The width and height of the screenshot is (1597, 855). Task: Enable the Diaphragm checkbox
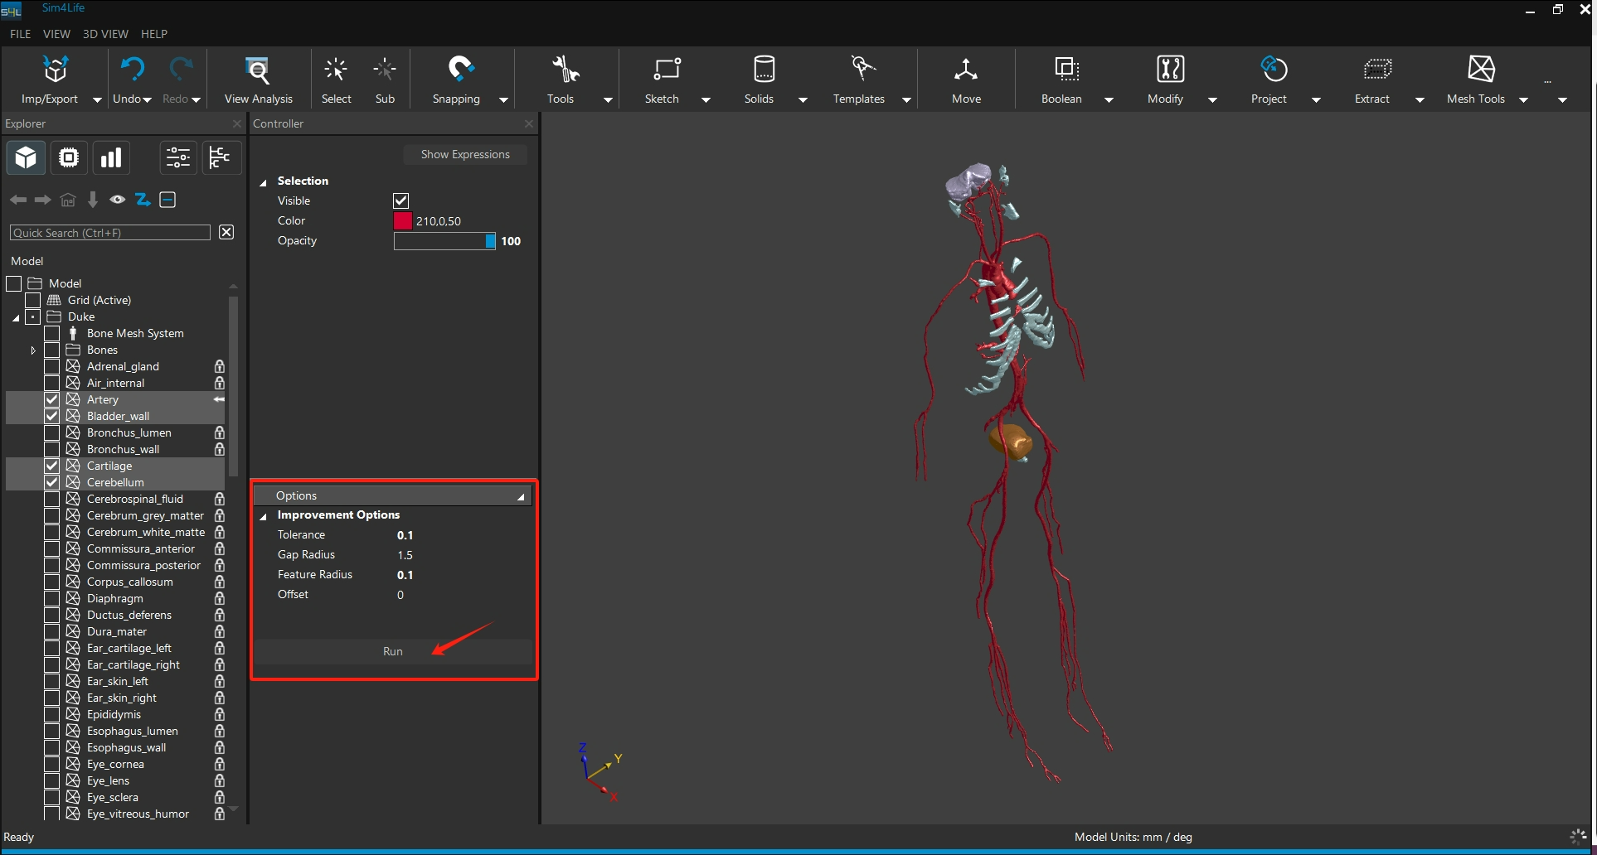tap(52, 598)
